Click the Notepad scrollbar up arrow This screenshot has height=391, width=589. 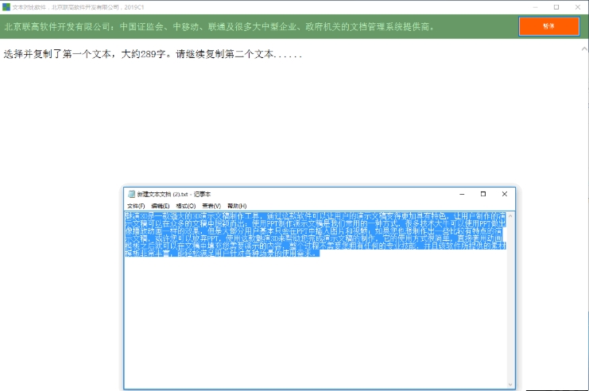pos(511,215)
